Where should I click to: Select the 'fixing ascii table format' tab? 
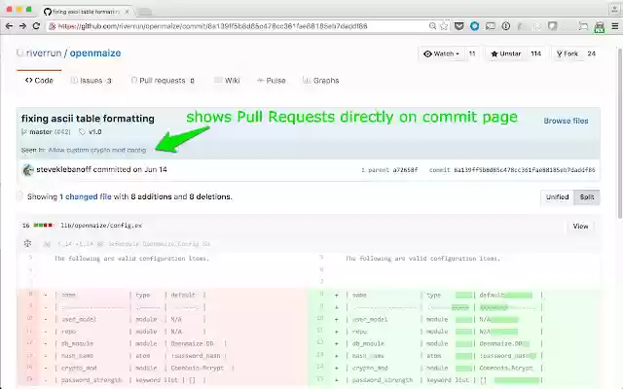click(86, 12)
